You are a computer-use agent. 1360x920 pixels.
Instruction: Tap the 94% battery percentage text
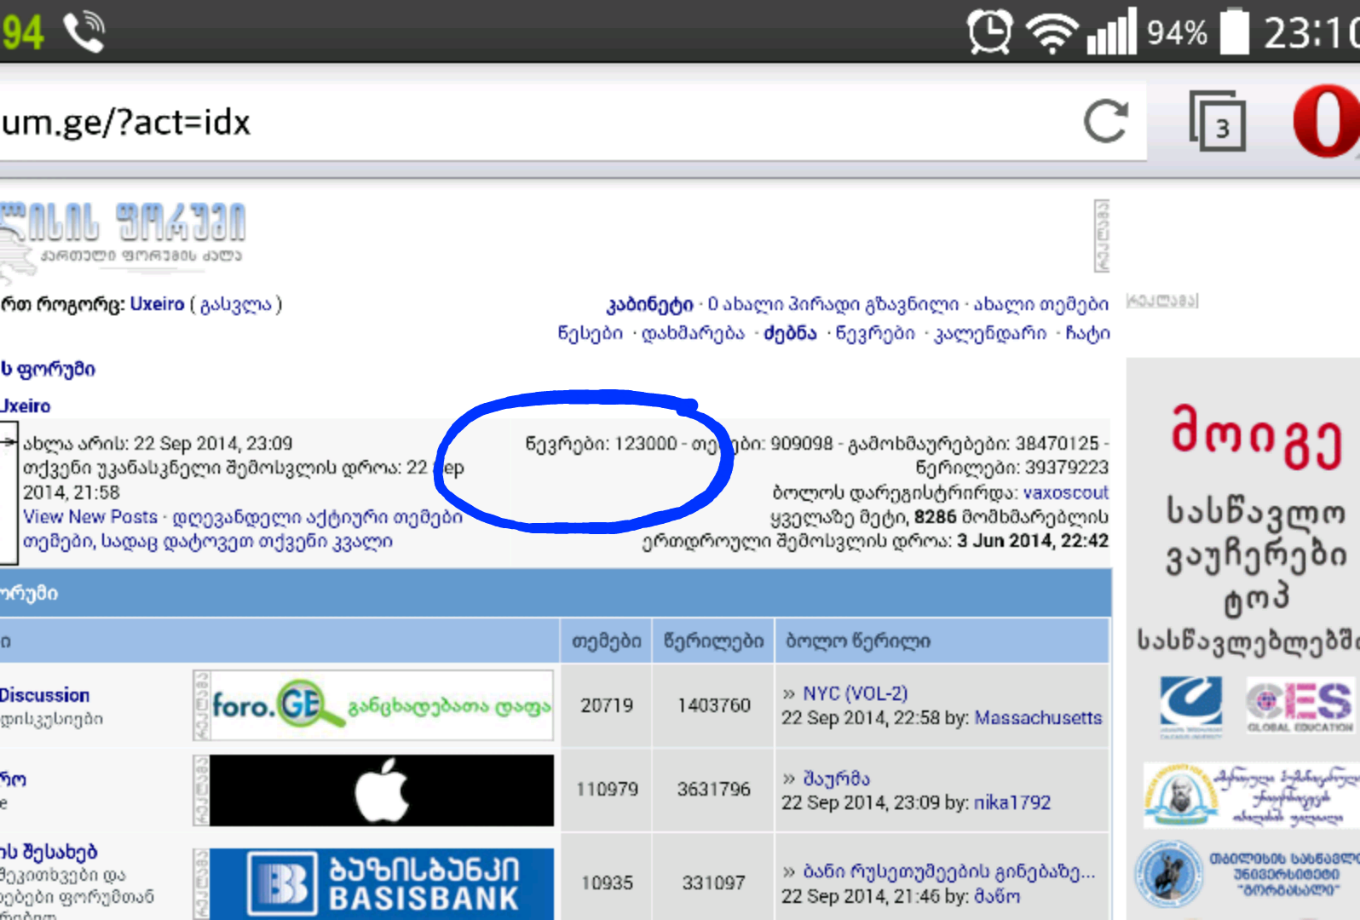click(1177, 33)
